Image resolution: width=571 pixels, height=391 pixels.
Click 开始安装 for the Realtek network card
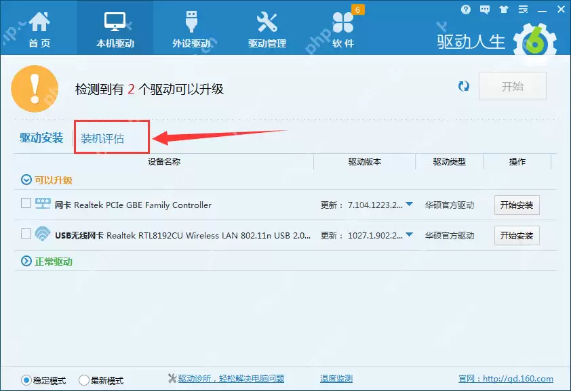point(517,204)
